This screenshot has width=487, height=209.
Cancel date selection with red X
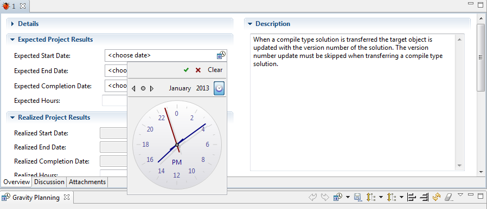click(198, 70)
